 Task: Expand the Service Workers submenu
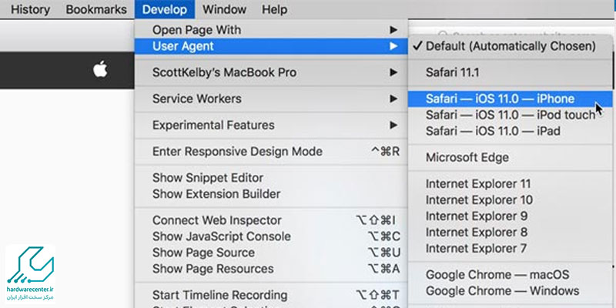pos(271,99)
